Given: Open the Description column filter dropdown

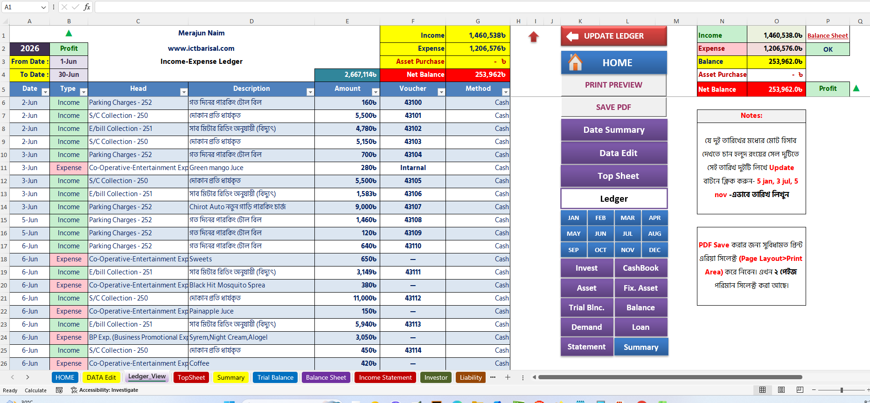Looking at the screenshot, I should tap(310, 92).
